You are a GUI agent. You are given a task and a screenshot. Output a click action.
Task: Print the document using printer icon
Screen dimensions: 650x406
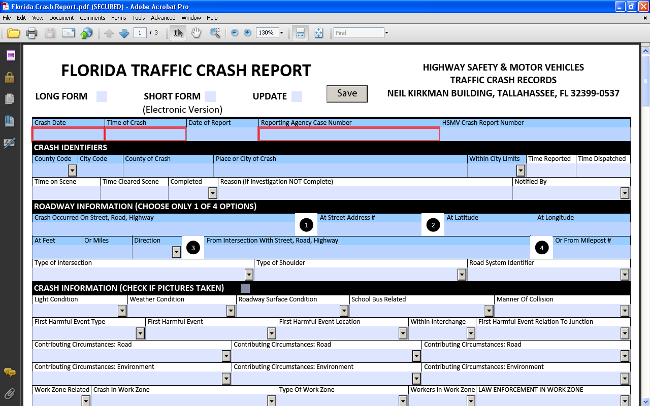click(31, 33)
